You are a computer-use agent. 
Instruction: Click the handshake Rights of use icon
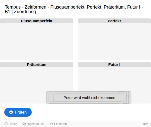(24, 124)
